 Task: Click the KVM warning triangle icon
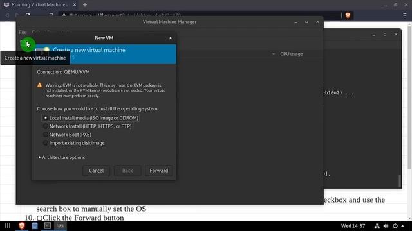tap(39, 85)
